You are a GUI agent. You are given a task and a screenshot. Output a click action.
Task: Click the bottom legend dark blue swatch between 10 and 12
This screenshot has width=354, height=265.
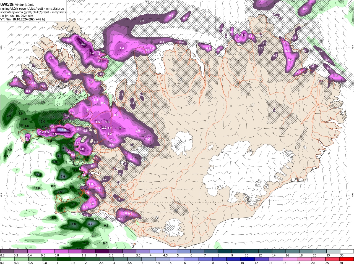(247, 259)
